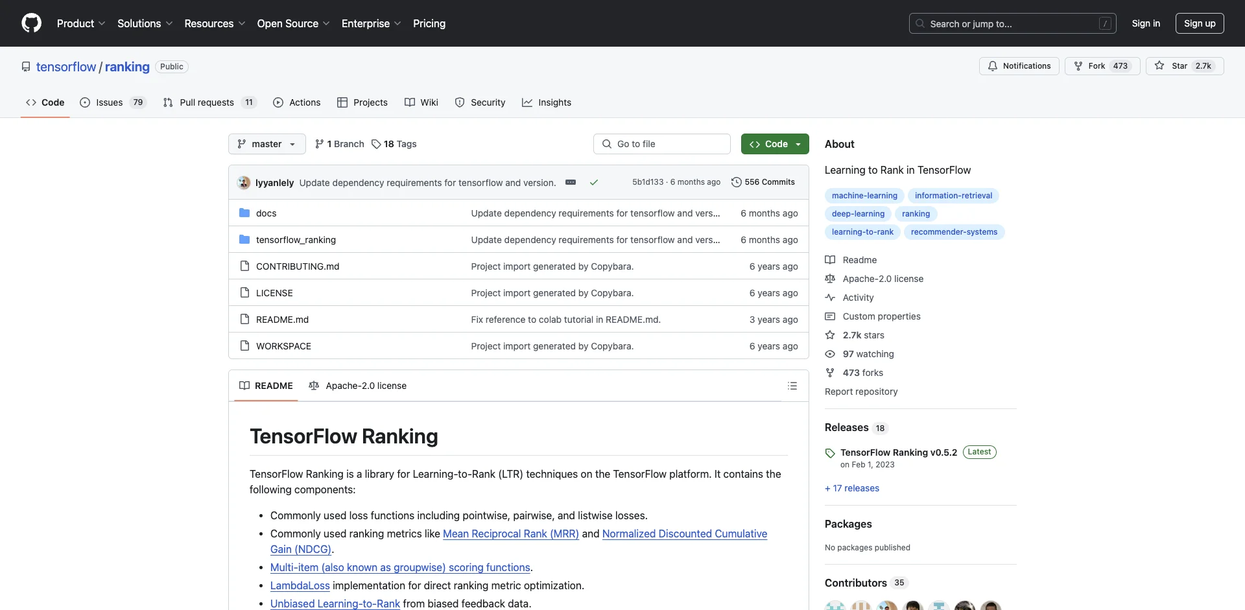Switch to the Issues tab
Screen dimensions: 1245x610
(x=113, y=102)
